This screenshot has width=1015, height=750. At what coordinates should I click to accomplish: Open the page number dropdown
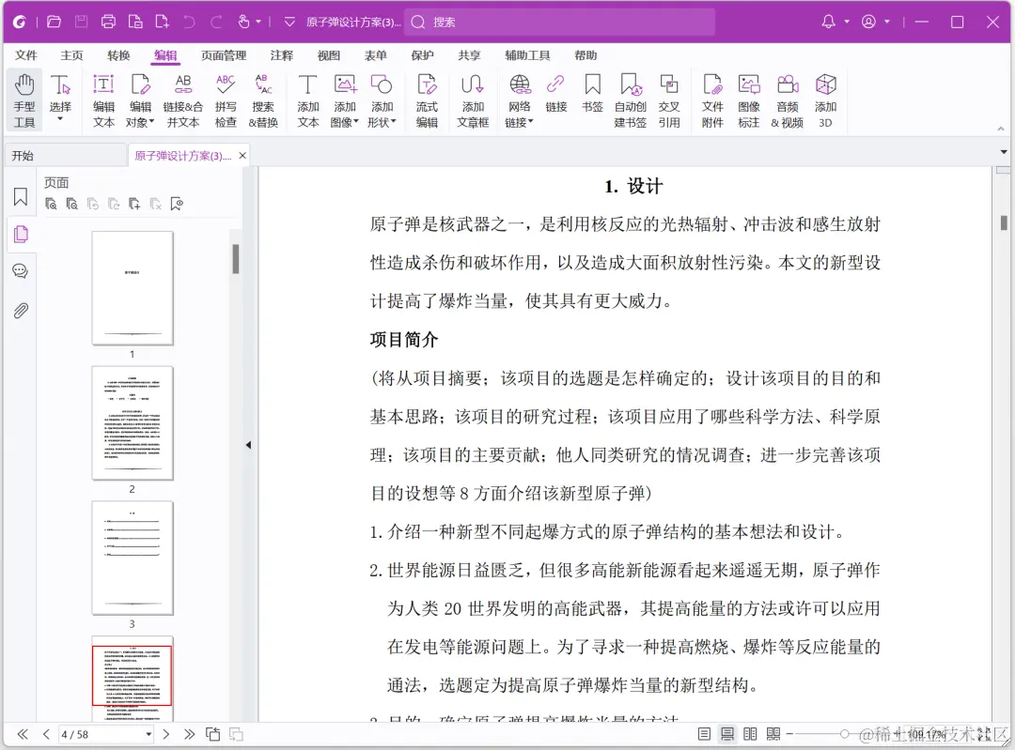tap(148, 734)
